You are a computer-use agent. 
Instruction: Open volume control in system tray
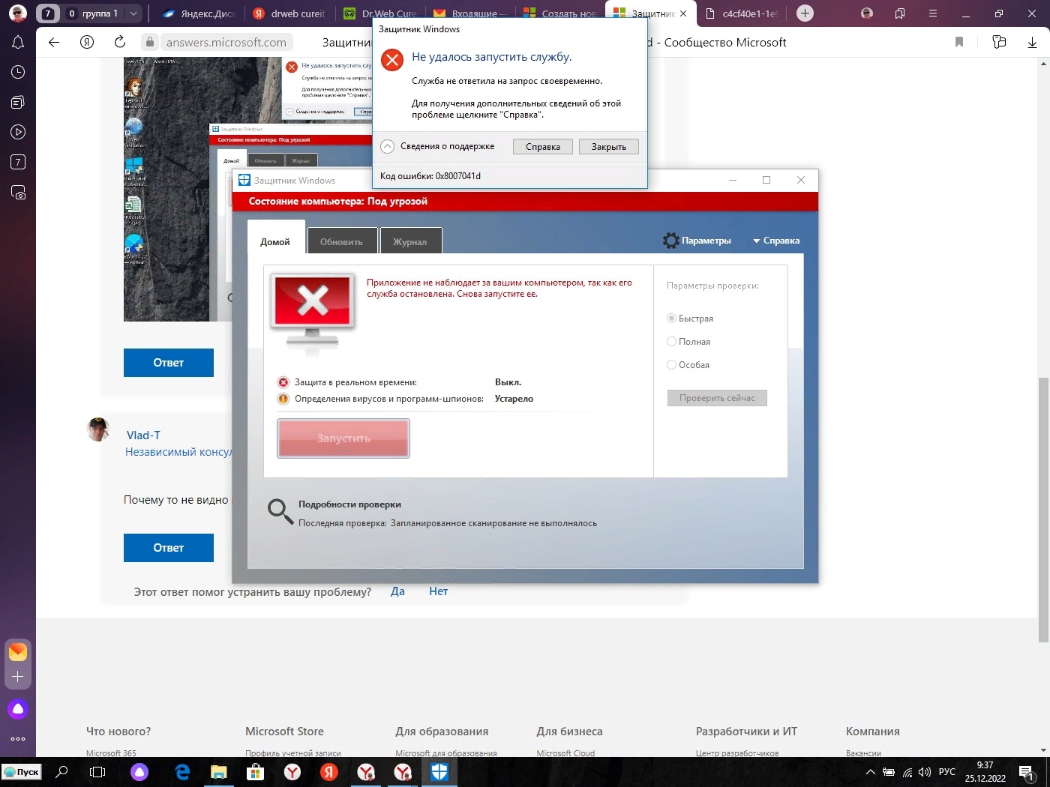(x=925, y=772)
